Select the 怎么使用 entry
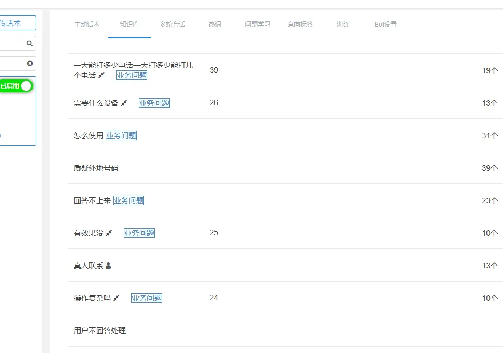Image resolution: width=503 pixels, height=353 pixels. click(88, 135)
